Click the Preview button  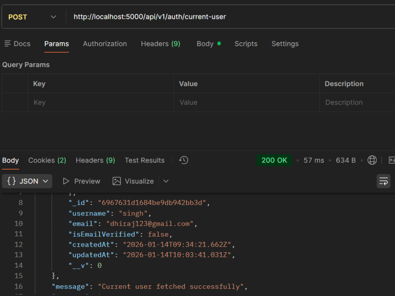[x=81, y=181]
